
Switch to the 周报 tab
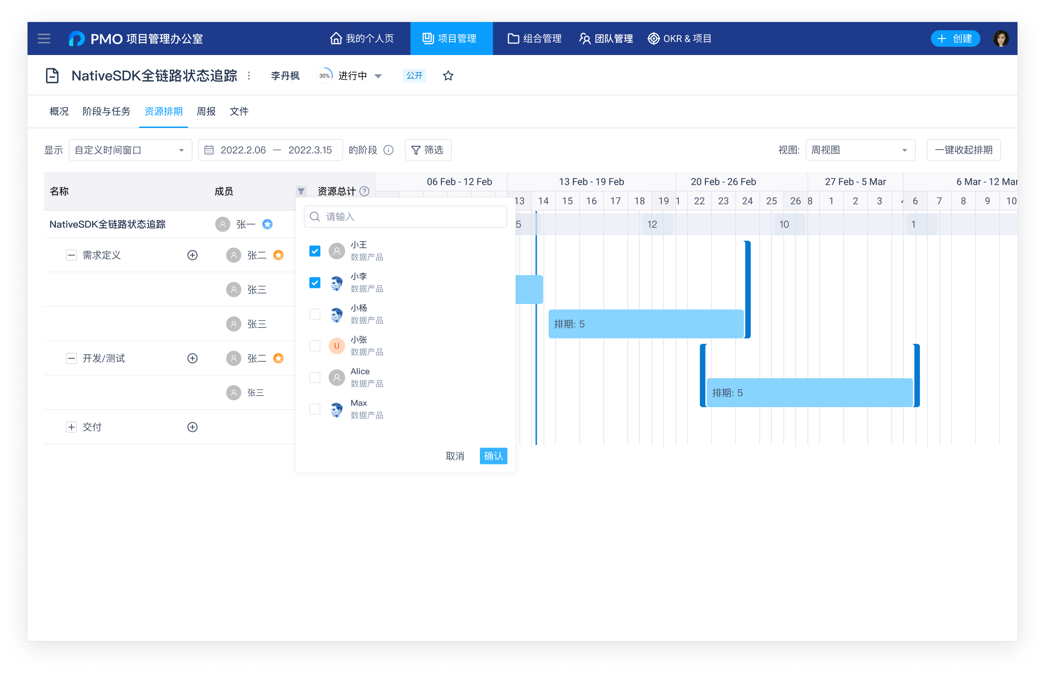point(206,111)
